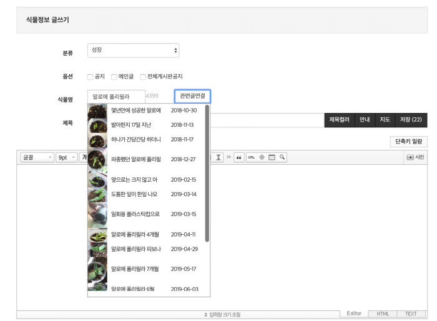
Task: Switch to the TEXT editor tab
Action: tap(411, 314)
